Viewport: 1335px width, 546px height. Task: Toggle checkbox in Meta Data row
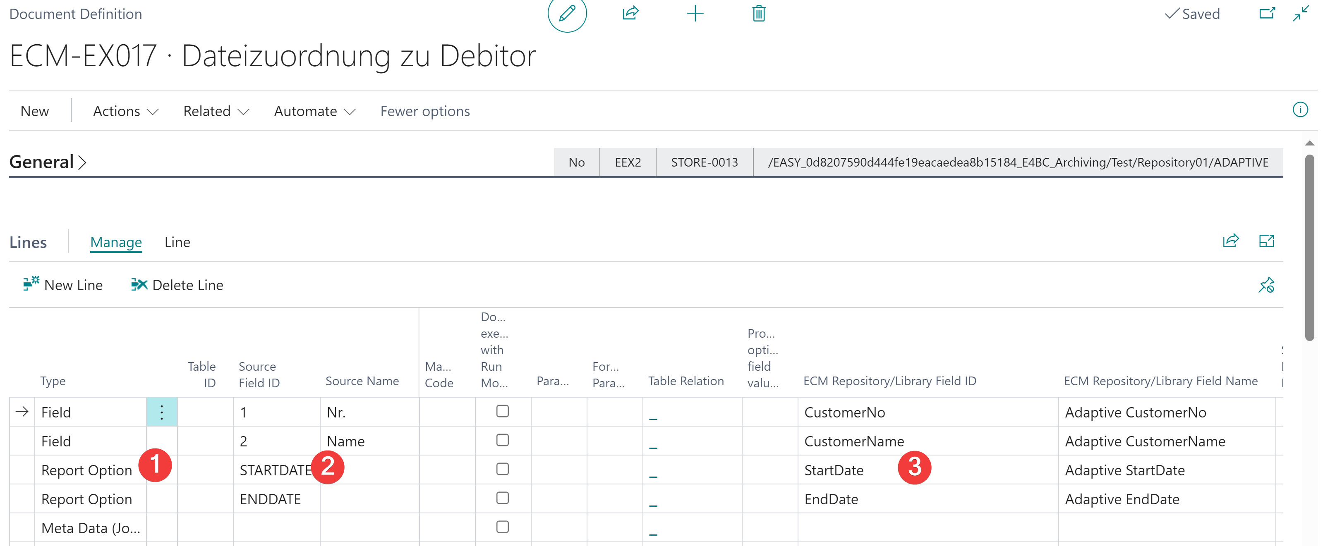pyautogui.click(x=502, y=527)
